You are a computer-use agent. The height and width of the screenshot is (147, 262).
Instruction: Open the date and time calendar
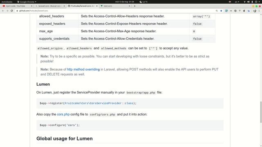click(124, 2)
